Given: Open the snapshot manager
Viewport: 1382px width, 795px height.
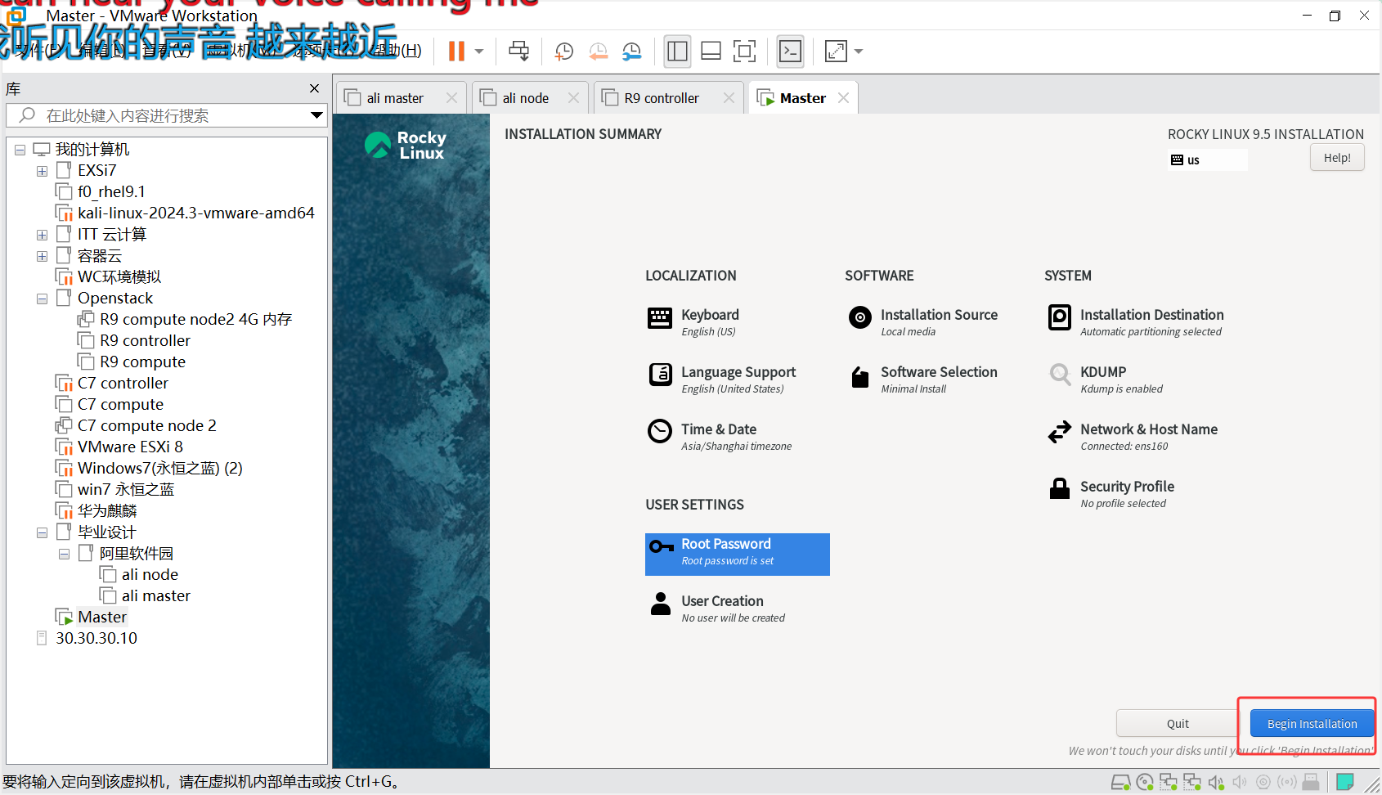Looking at the screenshot, I should click(632, 52).
